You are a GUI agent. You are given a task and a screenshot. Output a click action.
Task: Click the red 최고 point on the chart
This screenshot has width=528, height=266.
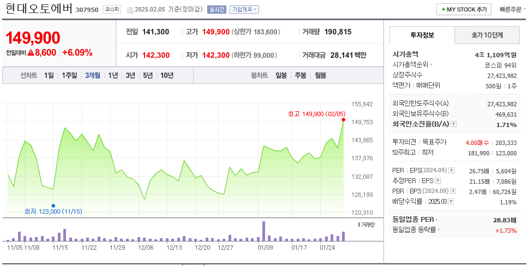(x=344, y=119)
